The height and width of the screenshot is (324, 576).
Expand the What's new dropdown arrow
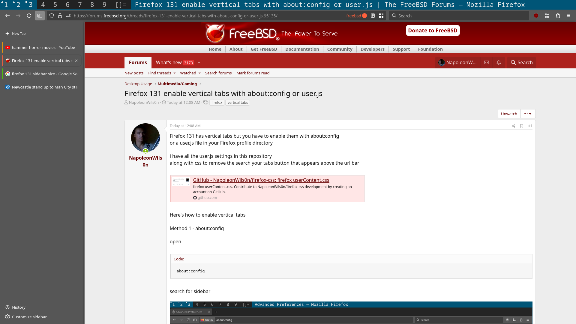coord(199,63)
